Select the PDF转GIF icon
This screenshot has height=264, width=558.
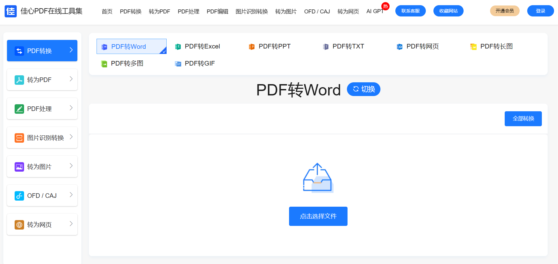click(178, 64)
